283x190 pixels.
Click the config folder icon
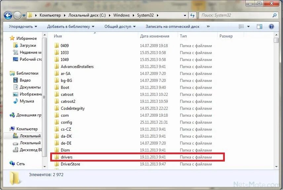pos(57,122)
